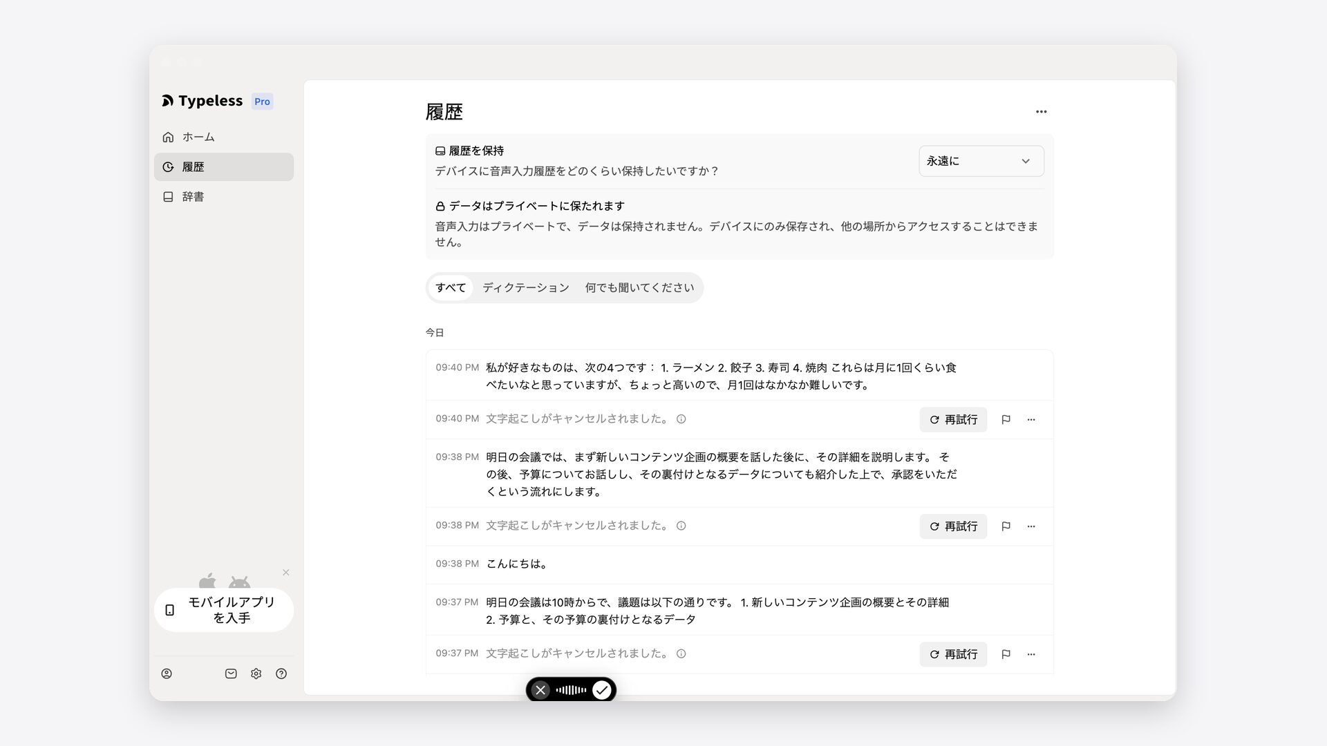Select the 明日の会議は10時から transcript entry
The image size is (1327, 746).
740,611
